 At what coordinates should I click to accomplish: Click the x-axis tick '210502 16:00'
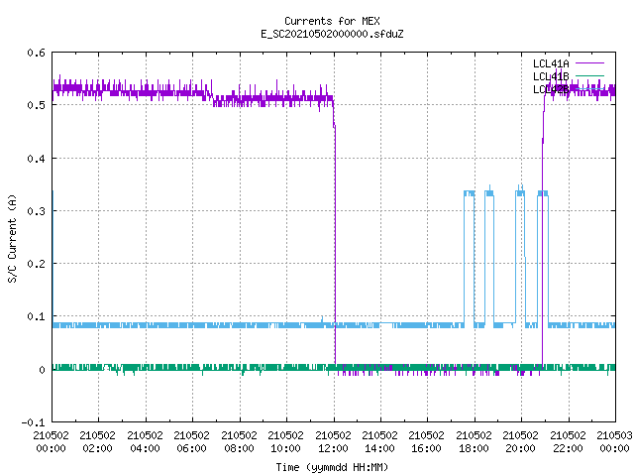(x=426, y=441)
